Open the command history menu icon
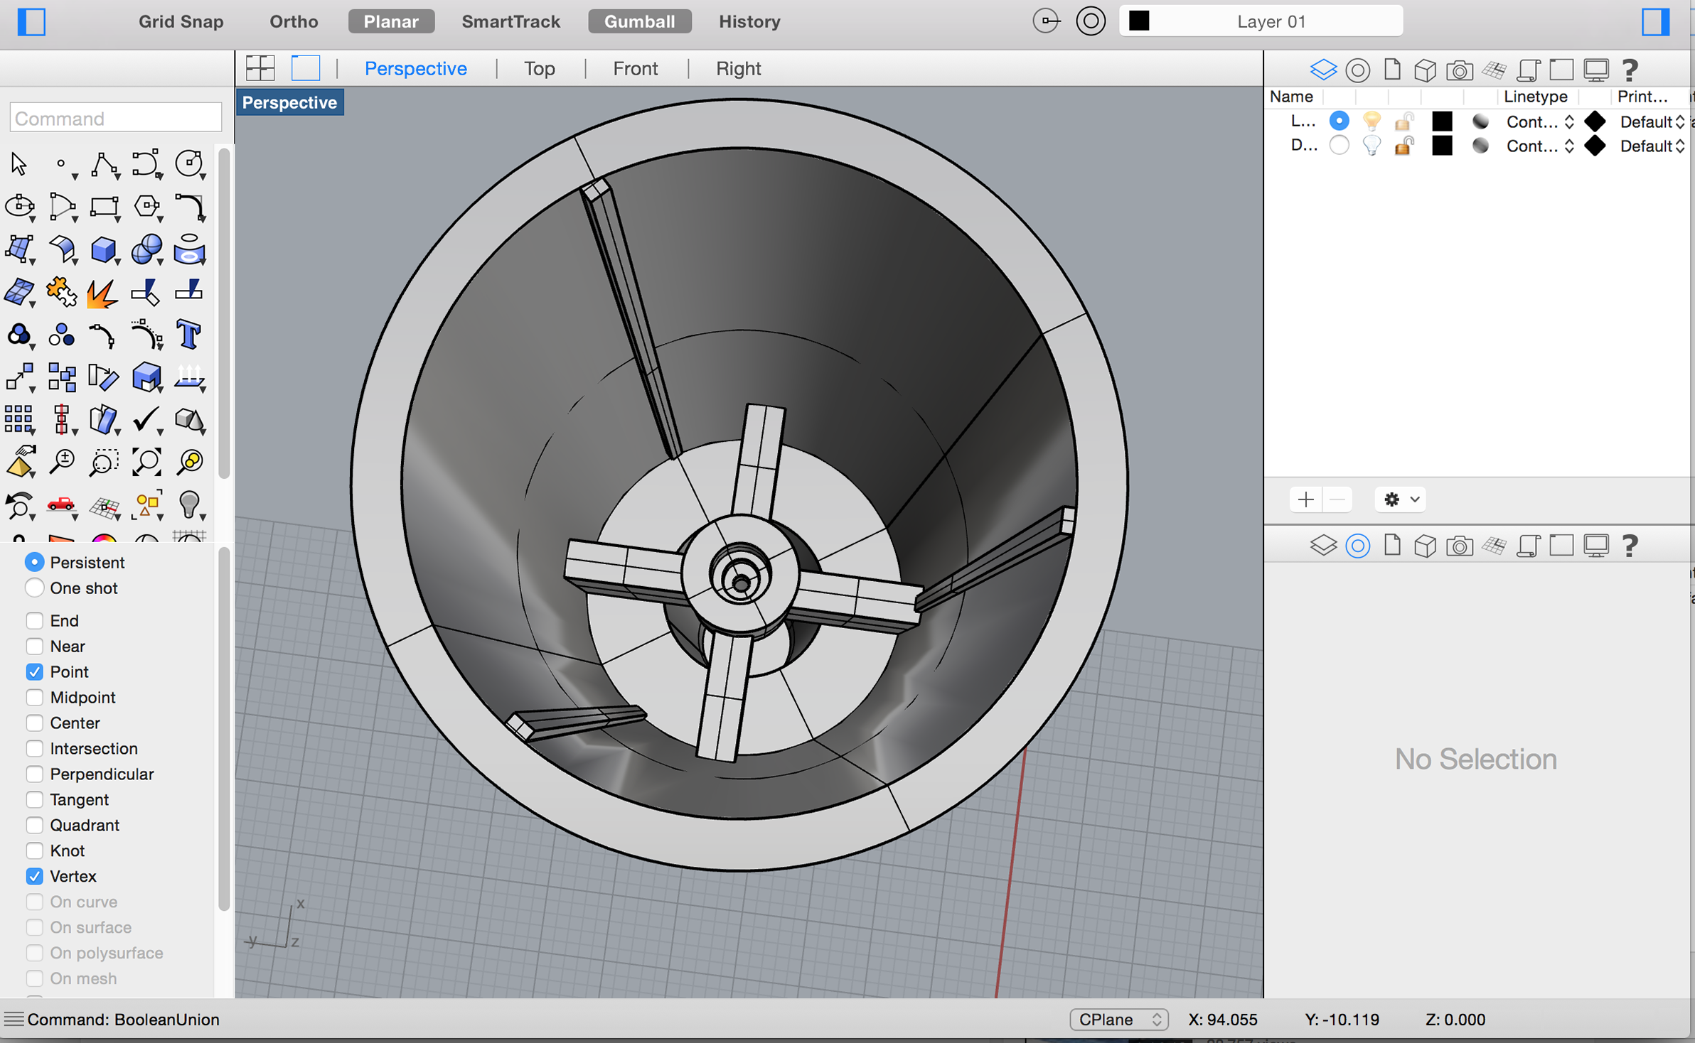 (x=14, y=1020)
